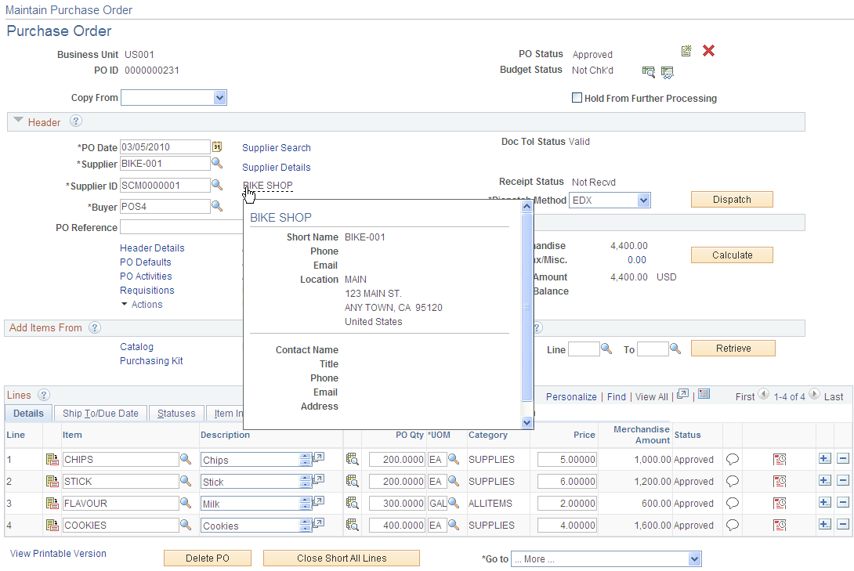Add a comment bubble on the Milk line

click(733, 503)
